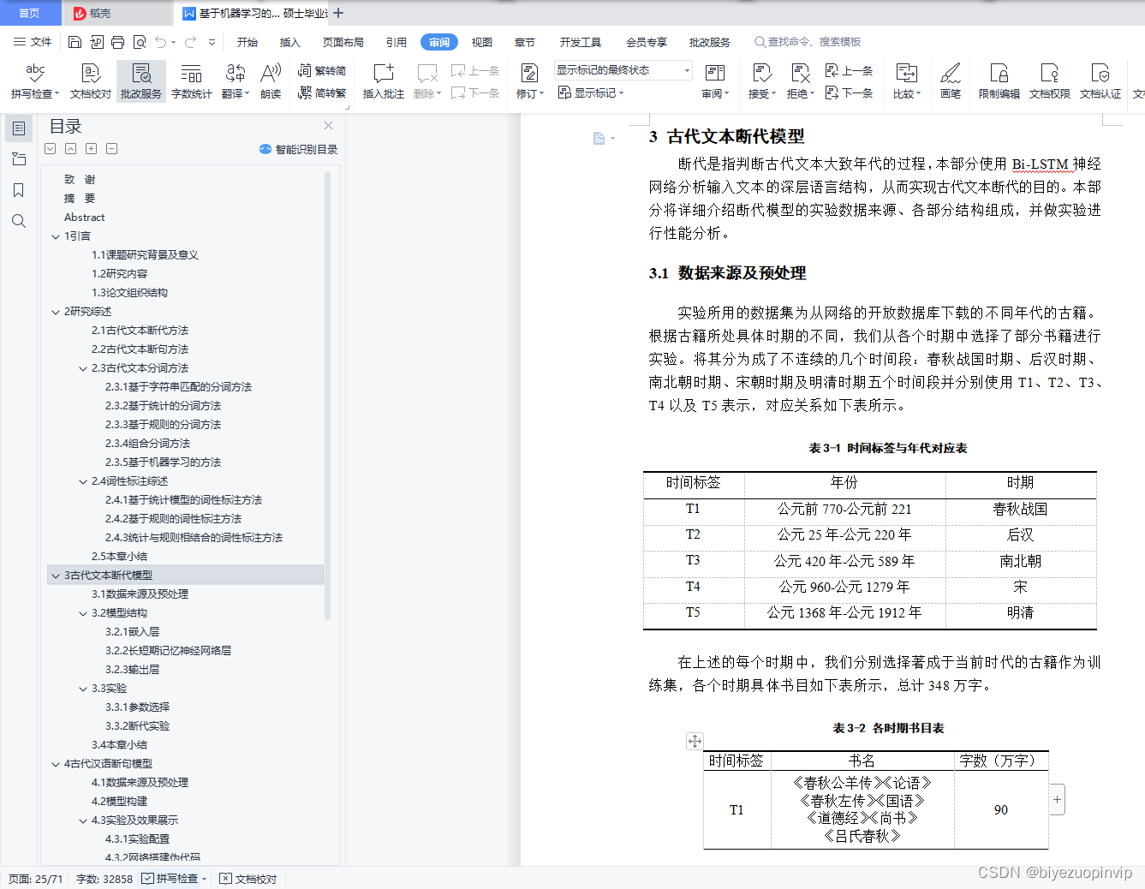Viewport: 1145px width, 889px height.
Task: Go to previous change 上一条 beside 拒绝
Action: (849, 71)
